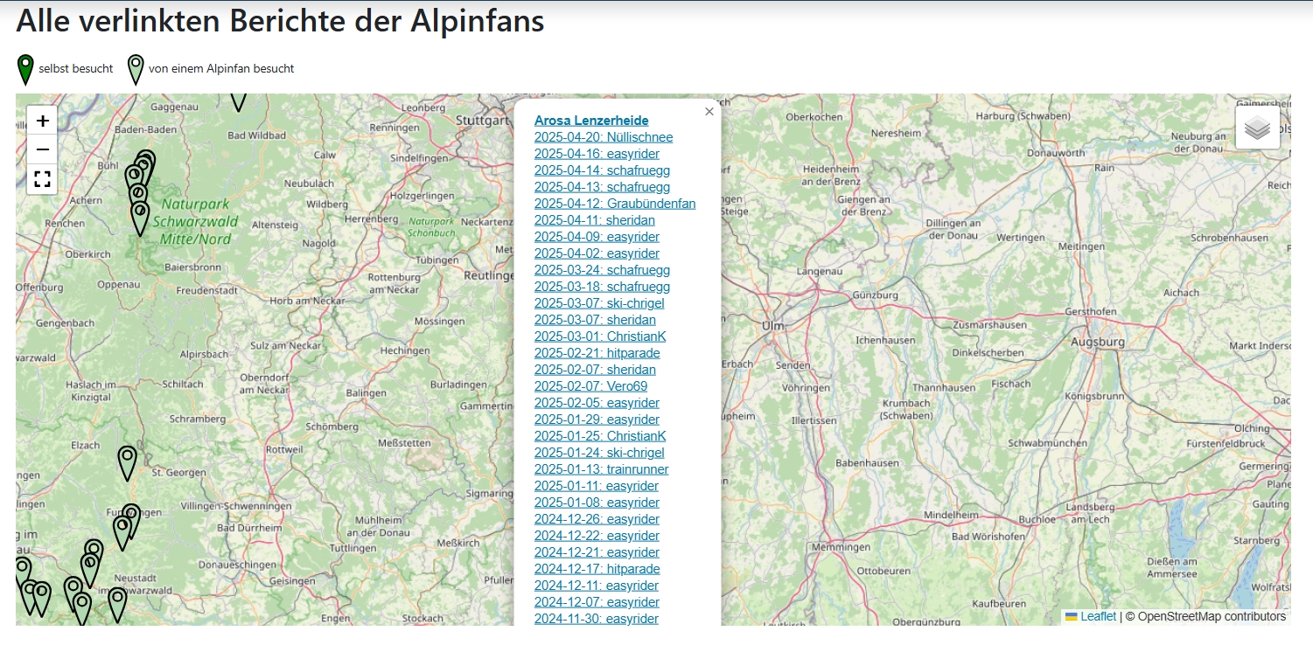This screenshot has height=645, width=1313.
Task: Zoom in on the map
Action: coord(42,121)
